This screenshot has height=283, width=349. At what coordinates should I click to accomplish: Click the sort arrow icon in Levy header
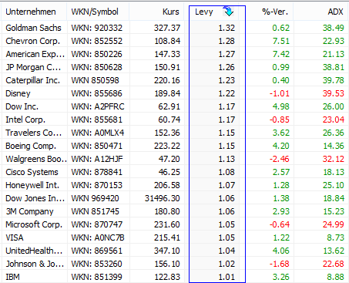[x=228, y=12]
